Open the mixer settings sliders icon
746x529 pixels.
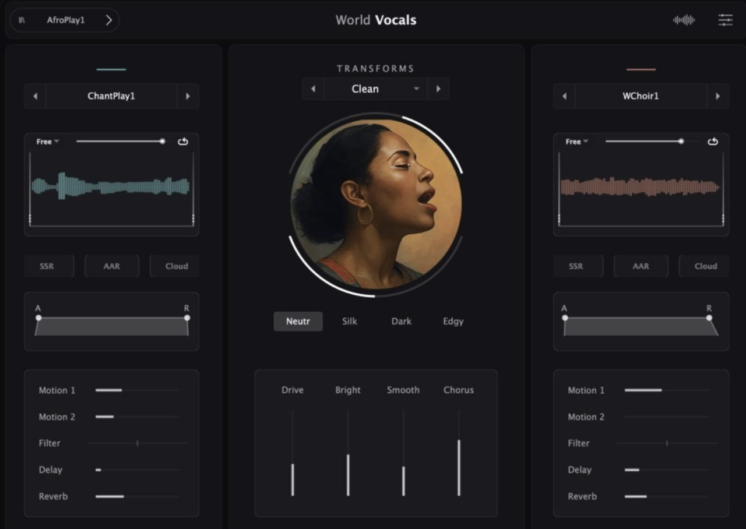[x=726, y=20]
